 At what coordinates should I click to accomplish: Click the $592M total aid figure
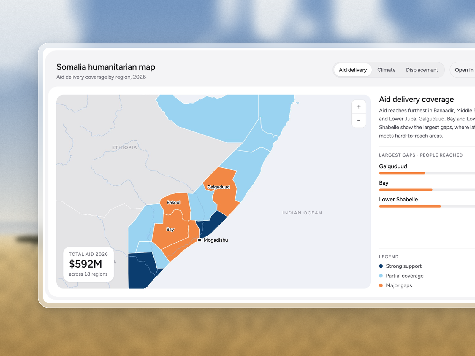click(85, 264)
